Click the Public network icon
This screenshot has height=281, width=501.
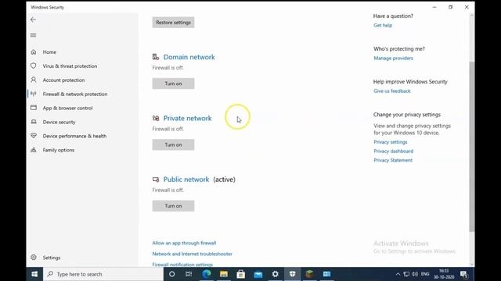156,180
